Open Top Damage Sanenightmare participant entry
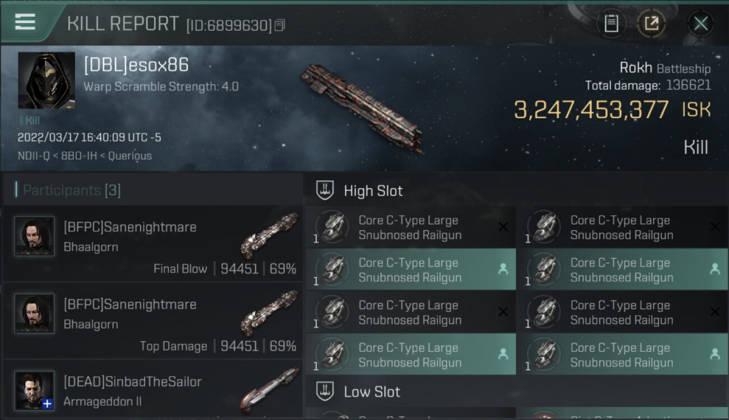The height and width of the screenshot is (420, 729). pos(153,321)
